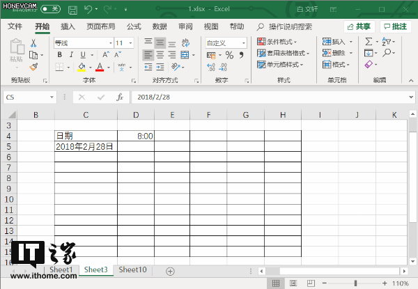Adjust the zoom slider handle

pos(355,283)
